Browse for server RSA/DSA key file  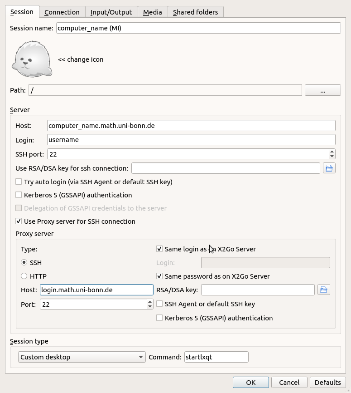329,168
